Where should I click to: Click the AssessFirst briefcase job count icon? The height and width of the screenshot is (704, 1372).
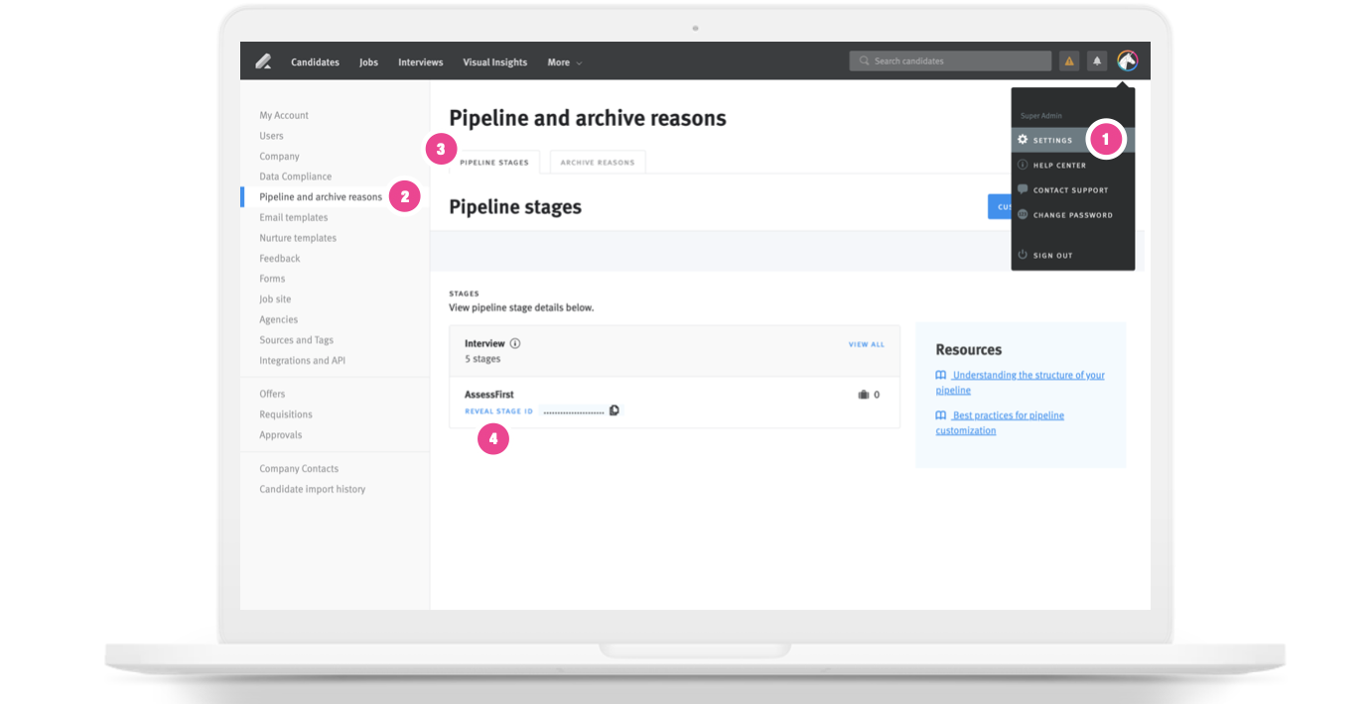(863, 395)
